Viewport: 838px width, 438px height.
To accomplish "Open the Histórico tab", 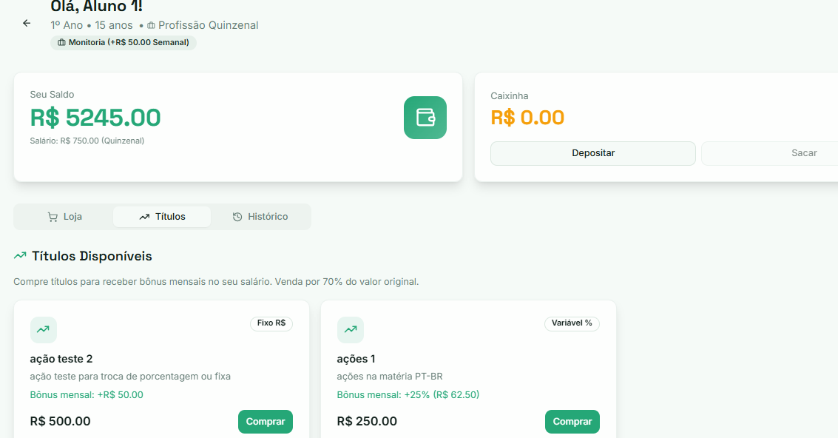I will [260, 217].
